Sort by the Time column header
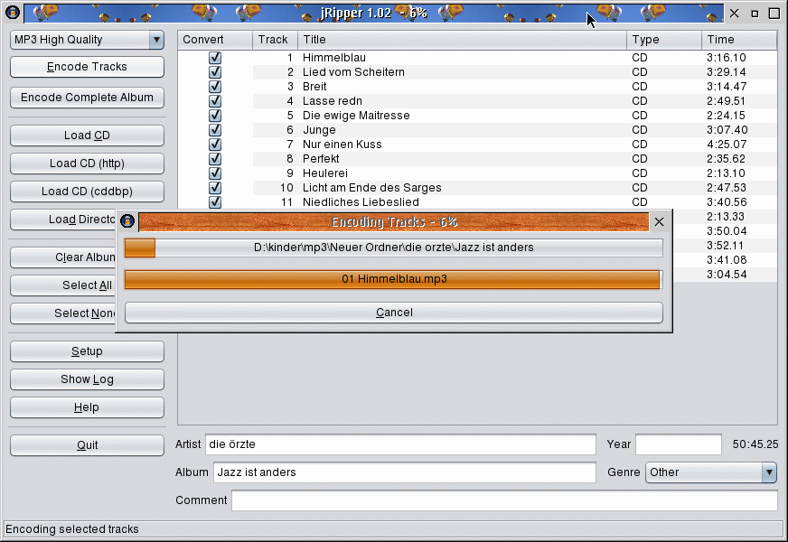 pyautogui.click(x=739, y=40)
